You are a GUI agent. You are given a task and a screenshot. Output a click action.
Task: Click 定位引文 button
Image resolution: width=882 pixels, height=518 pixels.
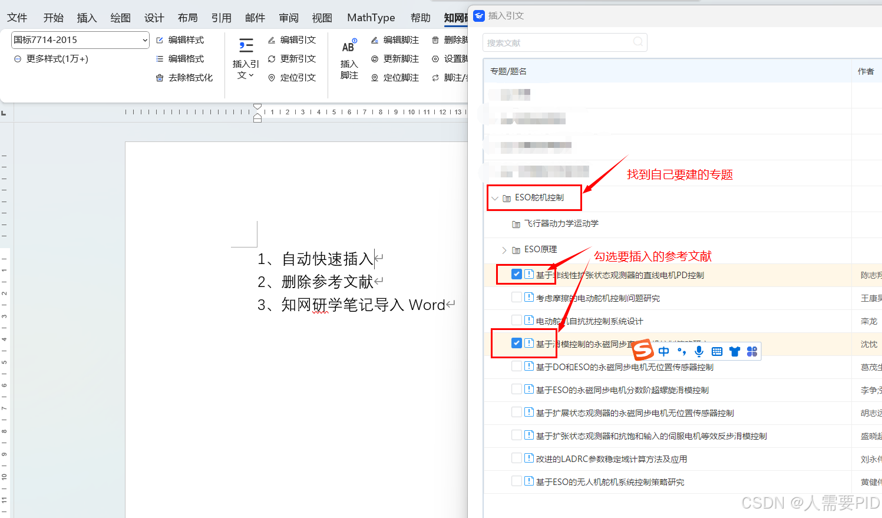point(292,78)
